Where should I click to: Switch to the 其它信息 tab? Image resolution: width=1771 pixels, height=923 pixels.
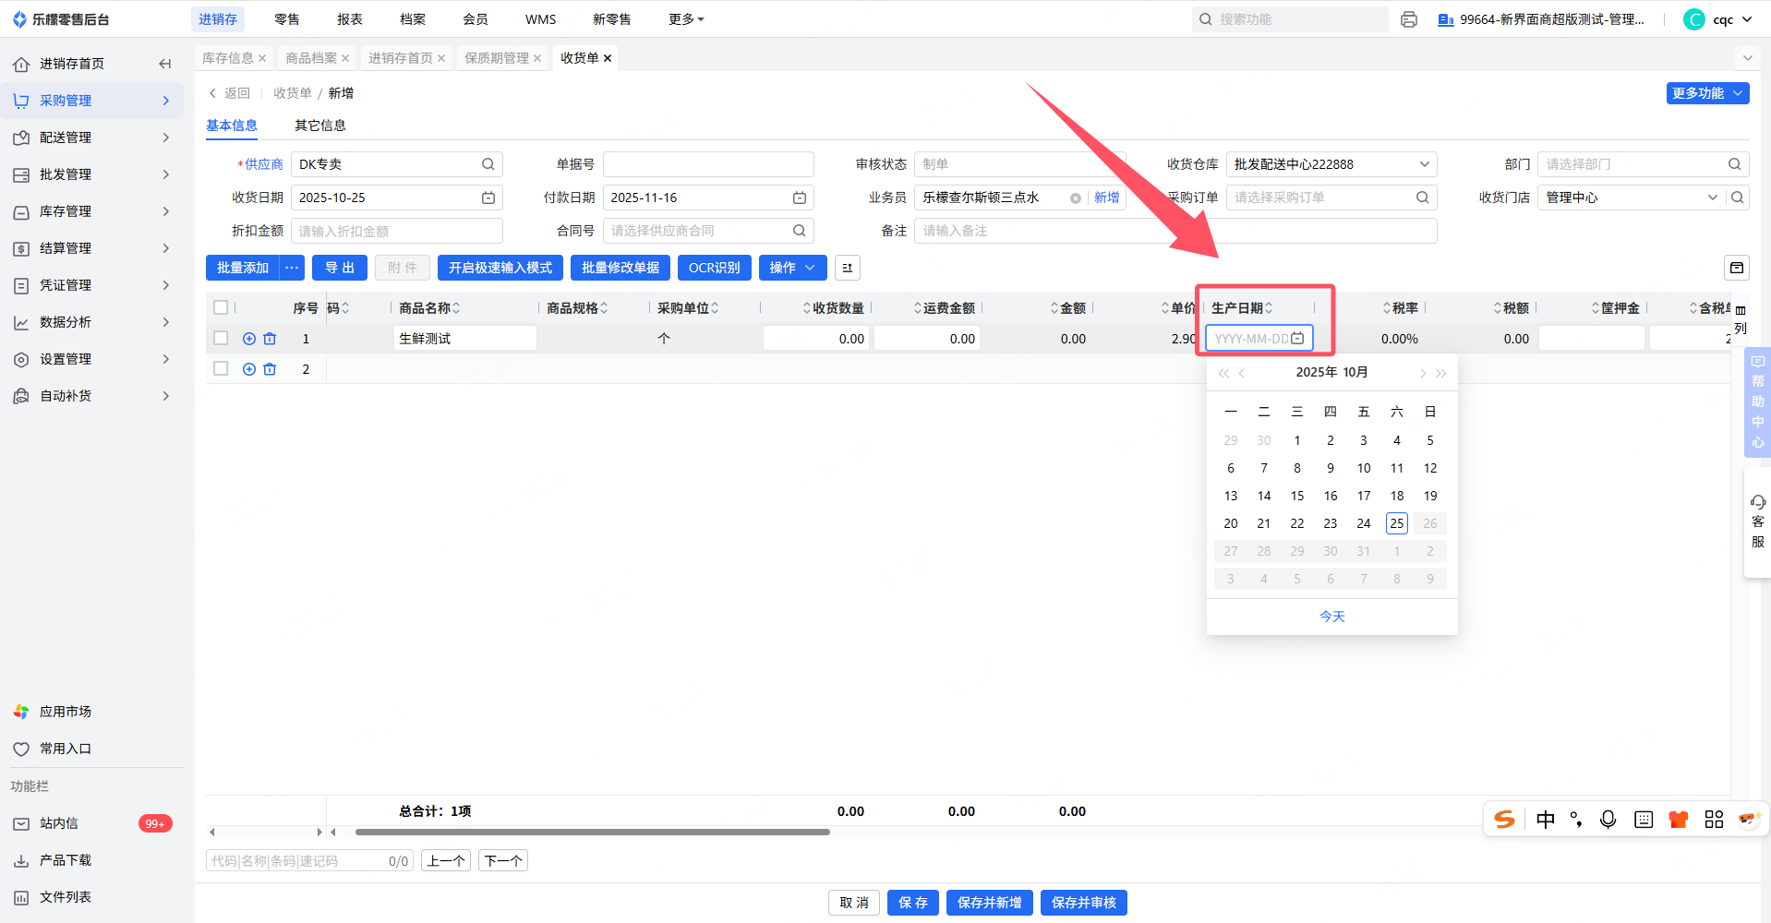click(x=319, y=126)
